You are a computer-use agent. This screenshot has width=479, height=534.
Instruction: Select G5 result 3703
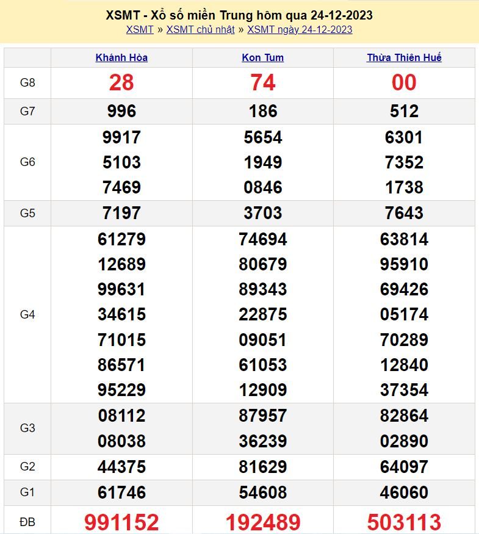click(262, 213)
